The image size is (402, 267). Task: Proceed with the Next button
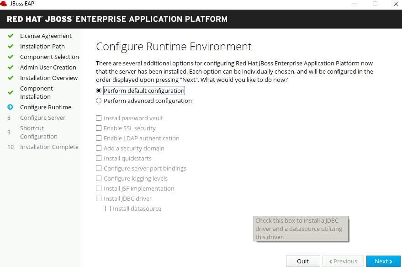[x=383, y=261]
